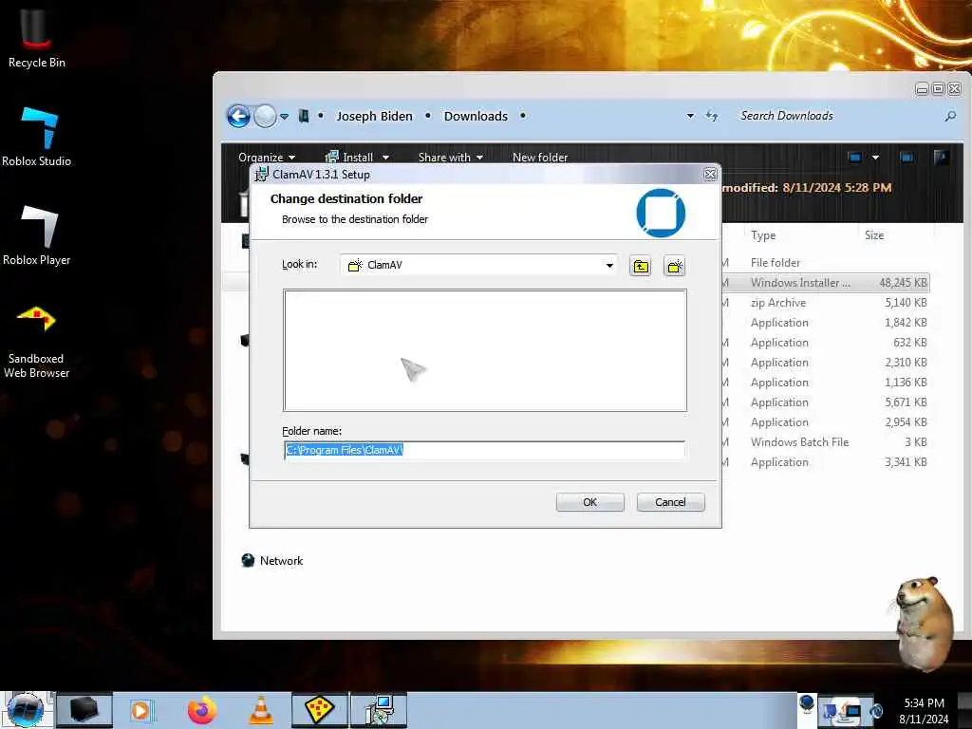Select the zip Archive 5,140 KB row

pos(827,303)
